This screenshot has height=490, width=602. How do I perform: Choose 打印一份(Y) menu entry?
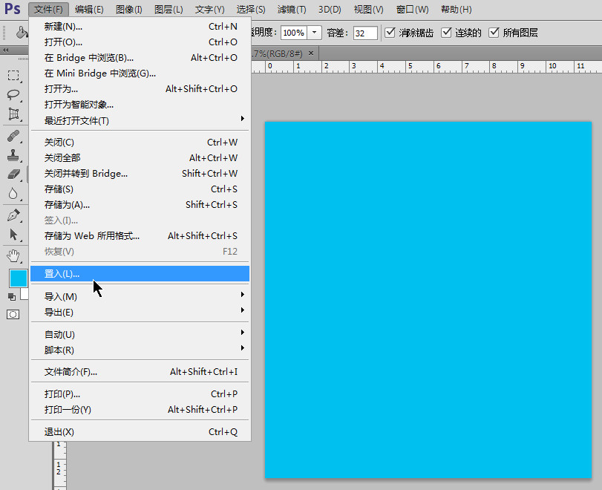[140, 410]
